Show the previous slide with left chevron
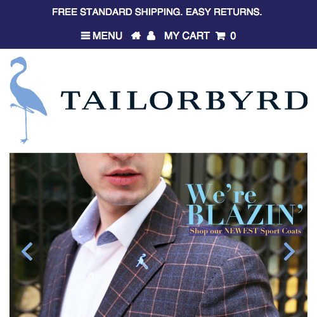Screen dimensions: 317x317 pos(27,251)
